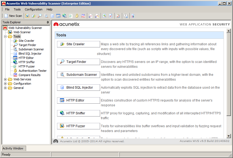
Task: Click the scheduler clock icon in toolbar
Action: click(x=126, y=16)
